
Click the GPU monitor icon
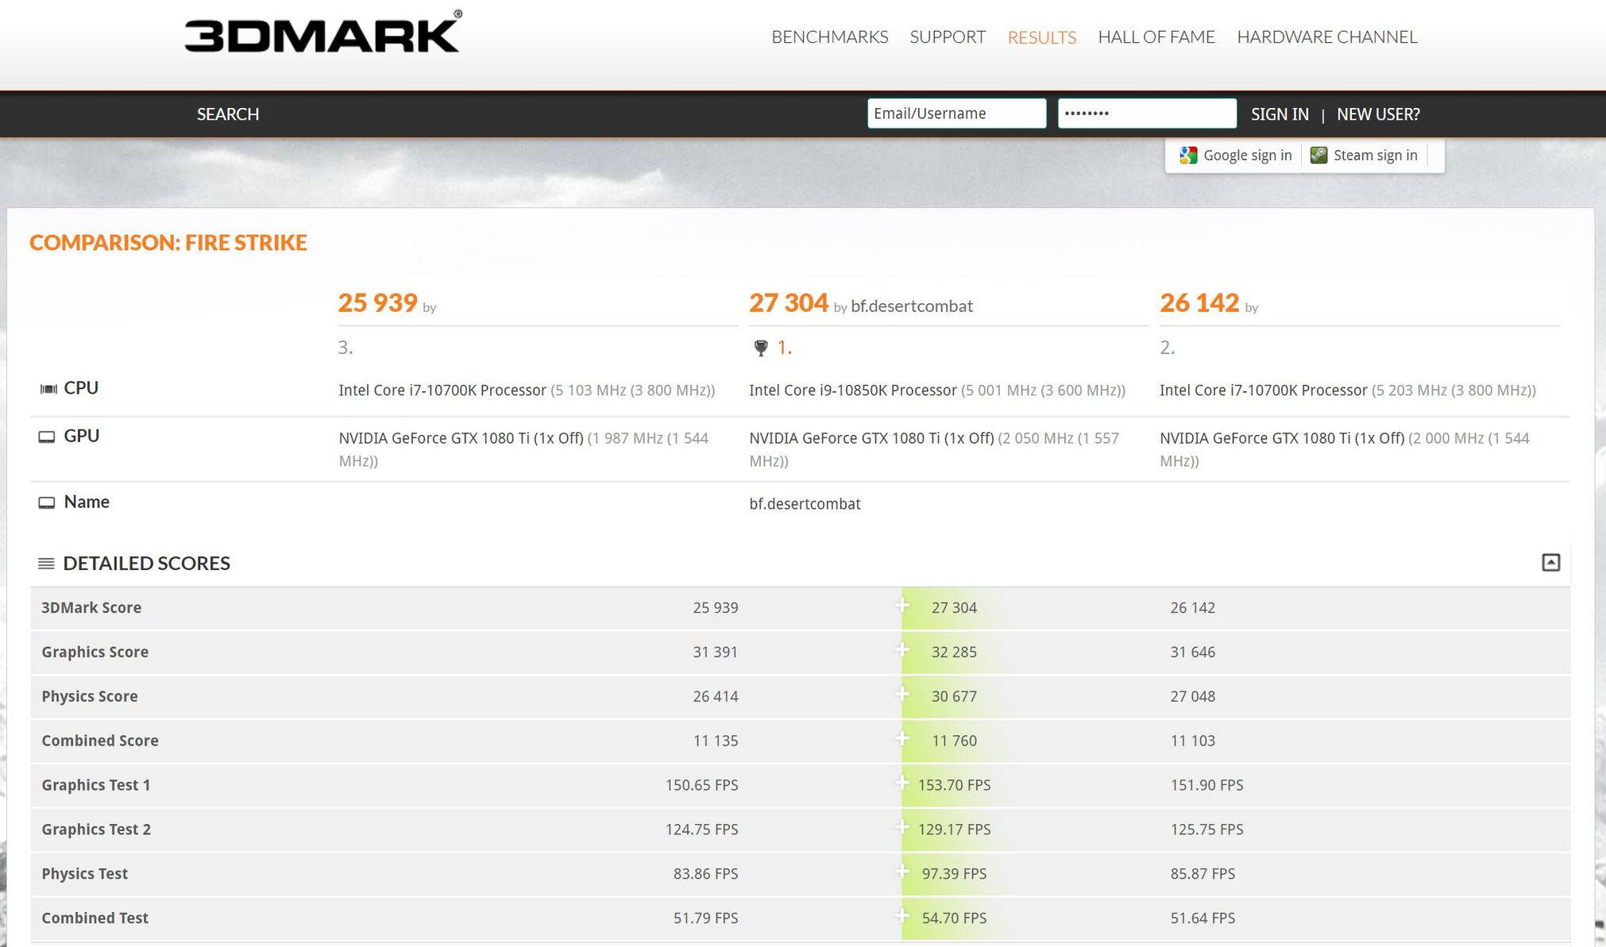[x=47, y=437]
